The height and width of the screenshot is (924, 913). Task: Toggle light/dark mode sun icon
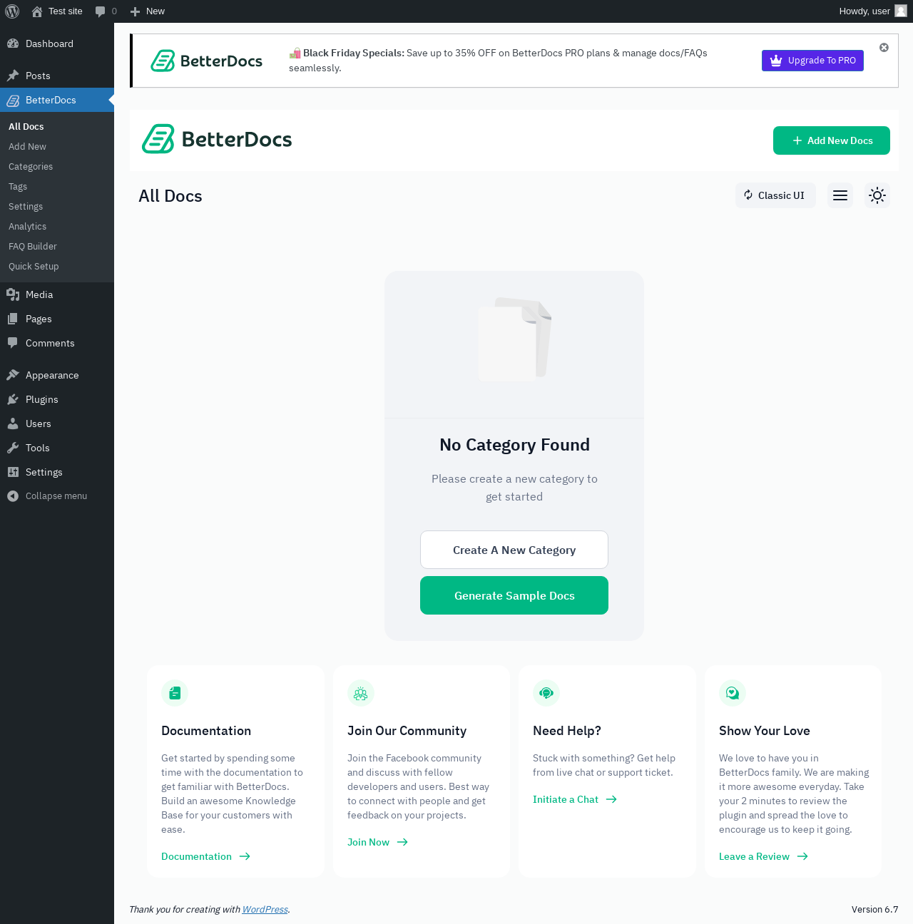877,195
